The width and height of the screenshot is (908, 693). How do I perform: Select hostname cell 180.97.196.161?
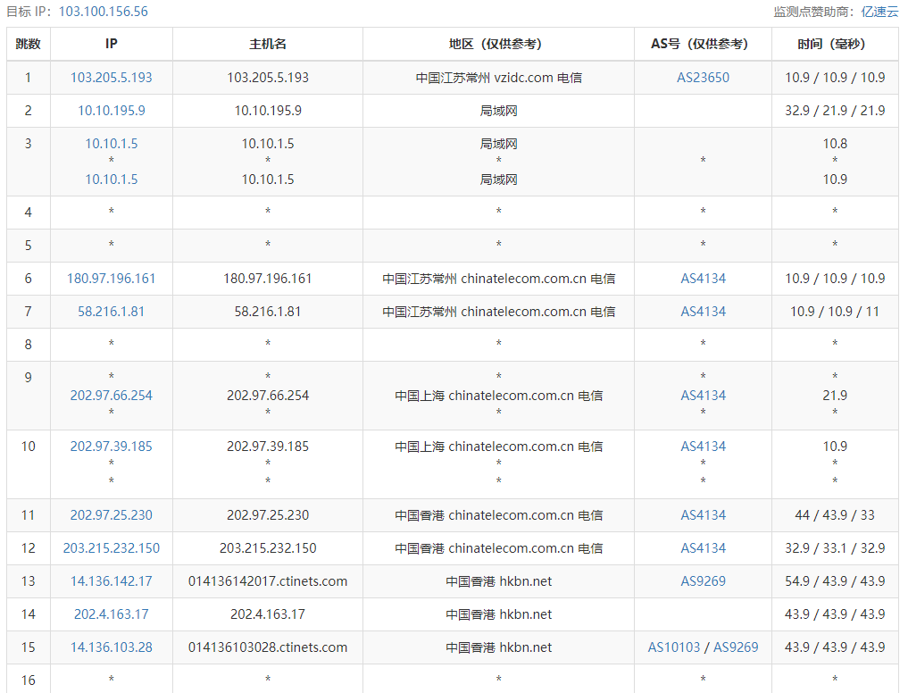point(268,279)
